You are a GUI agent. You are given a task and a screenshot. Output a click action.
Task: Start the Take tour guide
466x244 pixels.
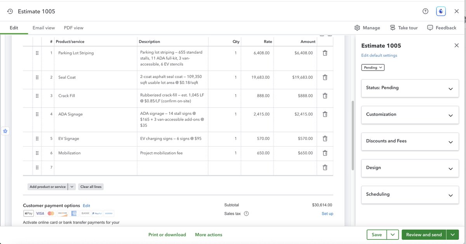point(404,28)
